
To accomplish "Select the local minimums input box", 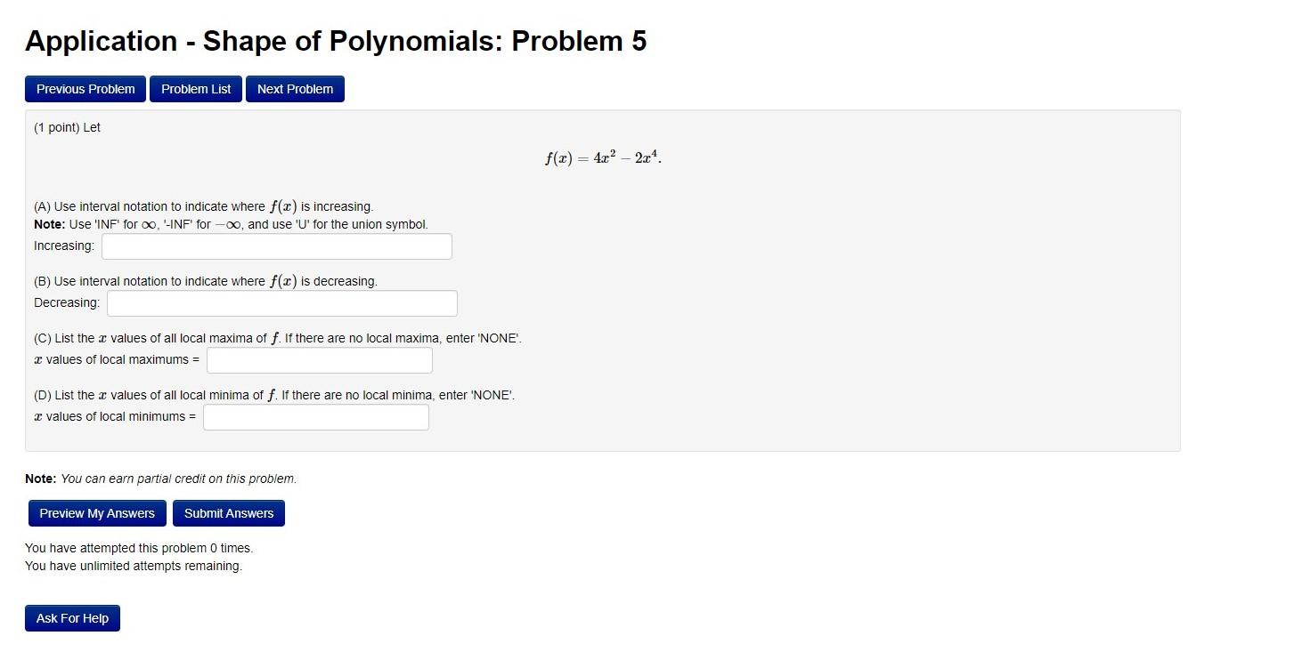I will point(315,416).
